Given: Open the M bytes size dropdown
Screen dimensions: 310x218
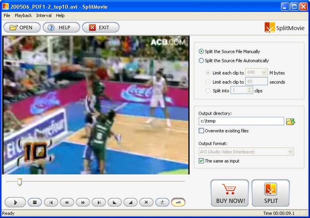Looking at the screenshot, I should (264, 73).
